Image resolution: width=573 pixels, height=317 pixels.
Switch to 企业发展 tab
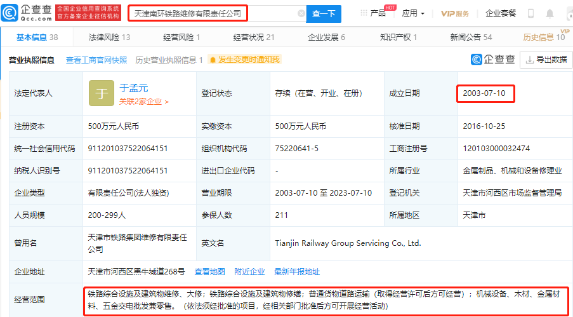pyautogui.click(x=326, y=37)
